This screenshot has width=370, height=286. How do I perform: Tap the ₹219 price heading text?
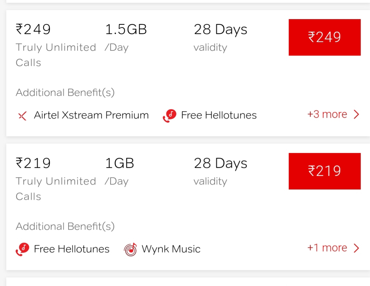point(33,163)
